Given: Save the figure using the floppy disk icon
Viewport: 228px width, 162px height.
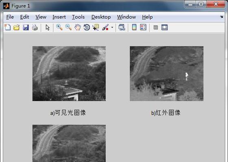Looking at the screenshot, I should click(x=26, y=27).
